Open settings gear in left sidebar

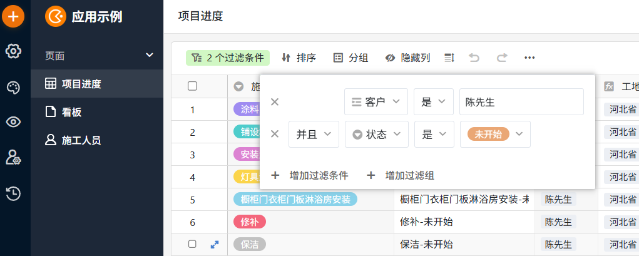click(13, 51)
